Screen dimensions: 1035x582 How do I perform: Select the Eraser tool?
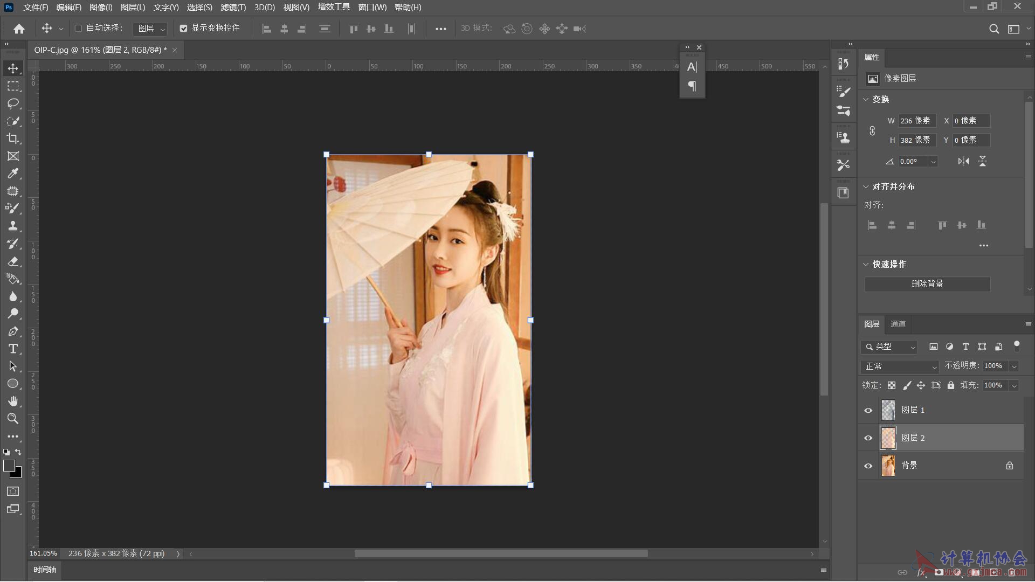click(x=13, y=261)
